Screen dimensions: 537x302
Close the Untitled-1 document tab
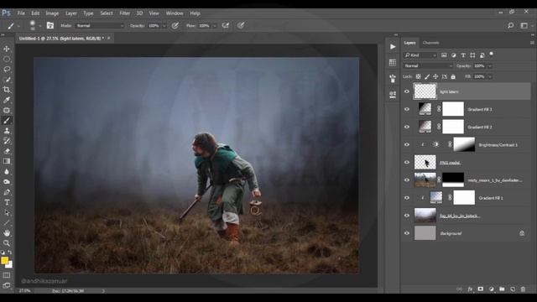[109, 39]
